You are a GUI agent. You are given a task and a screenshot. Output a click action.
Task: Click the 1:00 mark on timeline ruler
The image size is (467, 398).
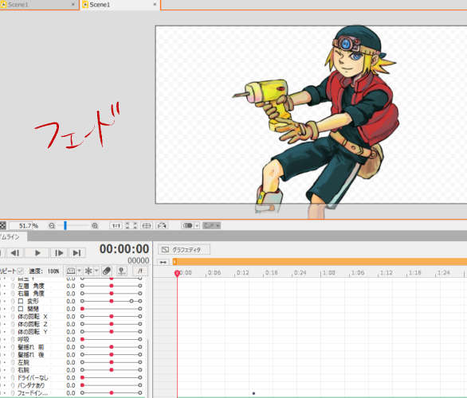(329, 273)
